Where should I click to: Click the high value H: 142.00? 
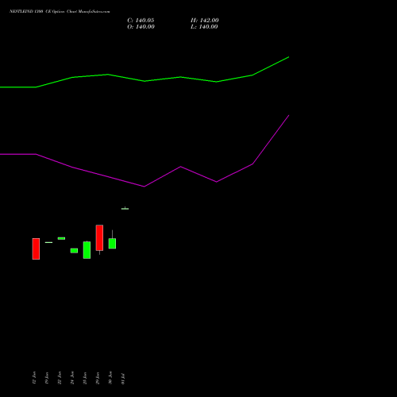coord(205,21)
